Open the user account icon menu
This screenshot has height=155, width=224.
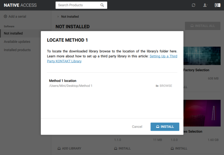tap(205, 5)
